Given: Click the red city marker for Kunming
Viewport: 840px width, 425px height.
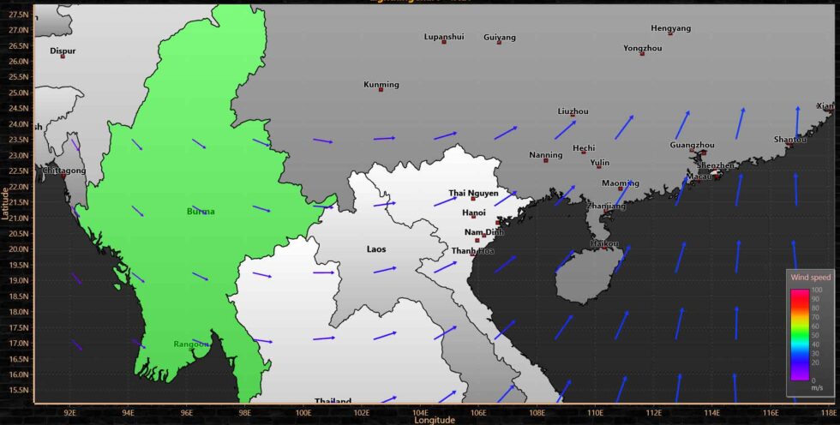Looking at the screenshot, I should (x=381, y=89).
